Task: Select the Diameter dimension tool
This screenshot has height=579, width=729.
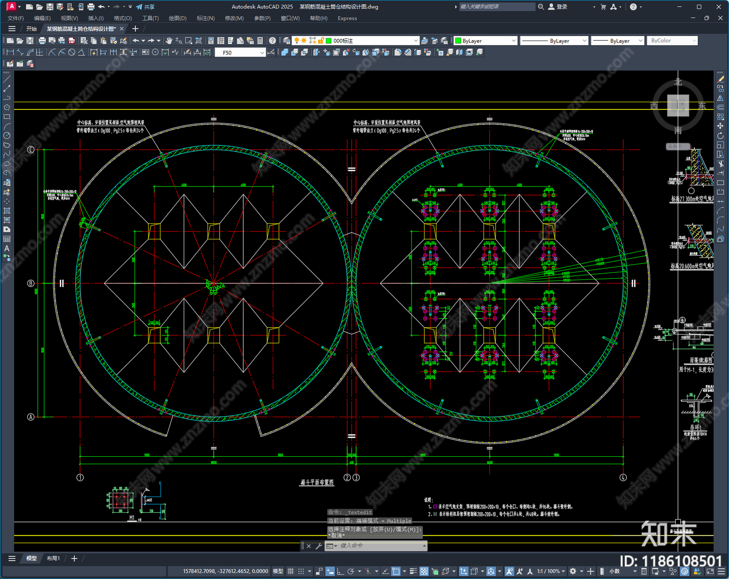Action: pyautogui.click(x=72, y=52)
